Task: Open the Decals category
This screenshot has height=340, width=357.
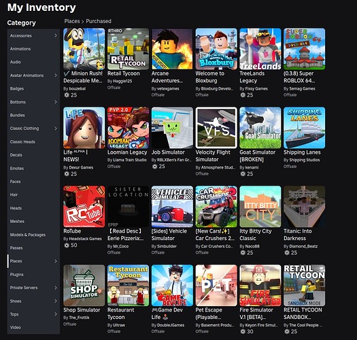Action: 16,155
